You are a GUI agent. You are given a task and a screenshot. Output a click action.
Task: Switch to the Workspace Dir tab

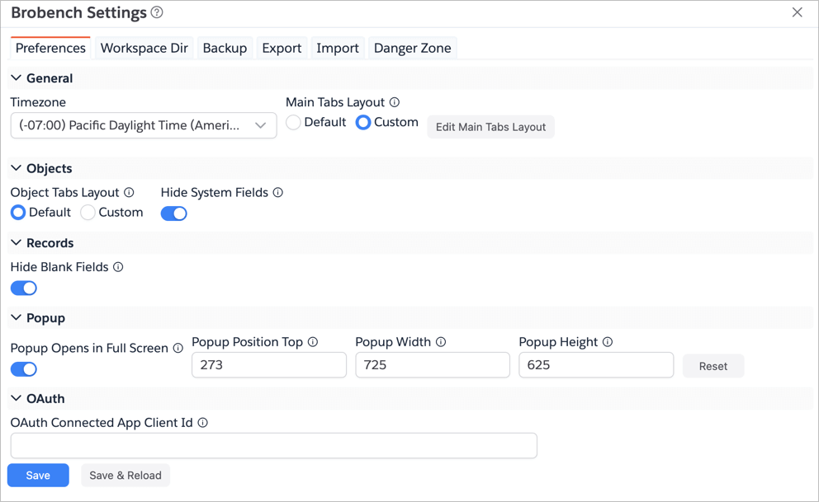pyautogui.click(x=144, y=48)
